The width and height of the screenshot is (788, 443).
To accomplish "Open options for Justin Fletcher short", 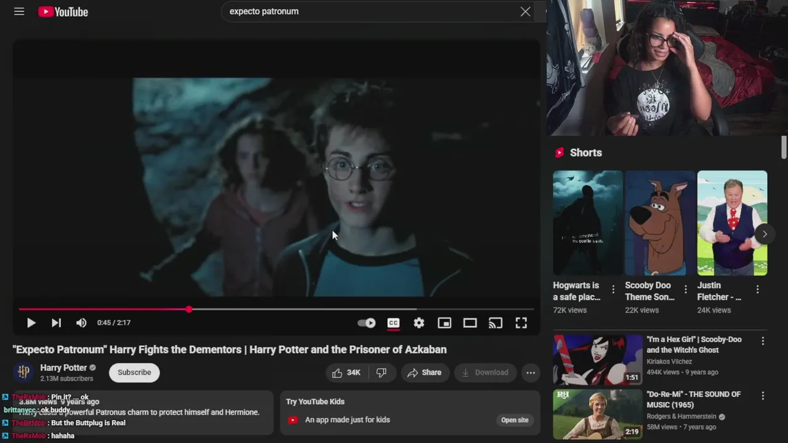I will click(757, 289).
